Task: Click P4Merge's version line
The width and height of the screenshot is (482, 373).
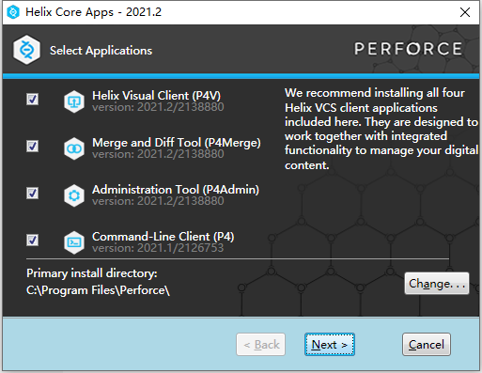Action: click(158, 154)
